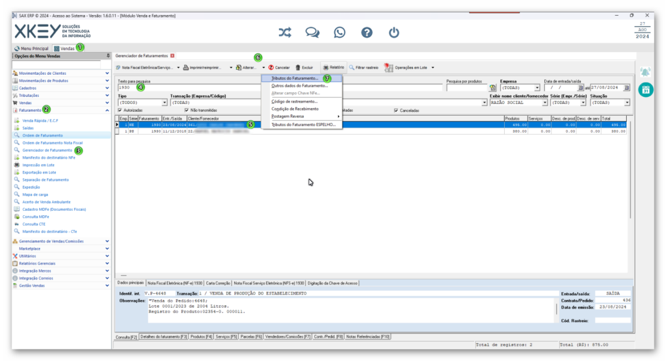Open calendar picker for start date
Screen dimensions: 666x361
[x=581, y=88]
